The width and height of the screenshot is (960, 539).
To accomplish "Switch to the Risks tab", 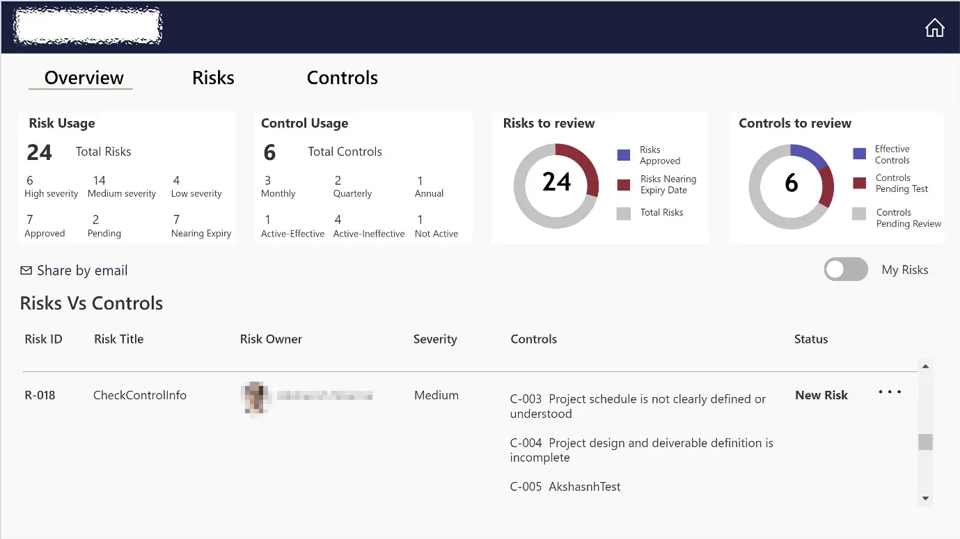I will coord(213,78).
